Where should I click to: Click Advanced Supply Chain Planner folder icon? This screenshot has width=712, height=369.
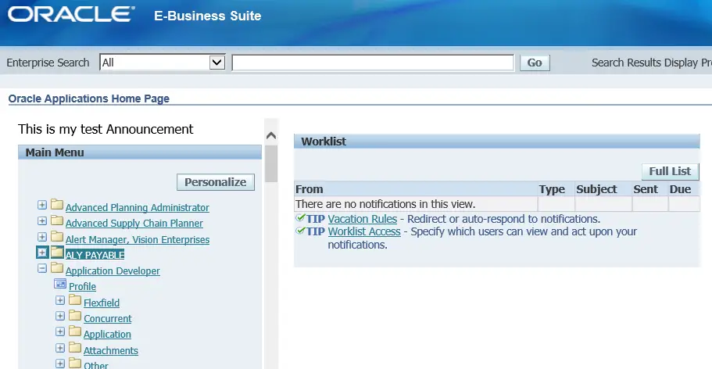click(57, 220)
